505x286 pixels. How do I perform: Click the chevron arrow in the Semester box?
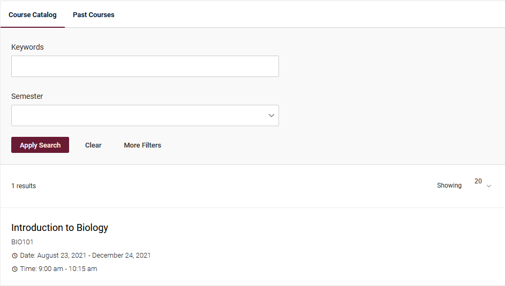(x=272, y=115)
